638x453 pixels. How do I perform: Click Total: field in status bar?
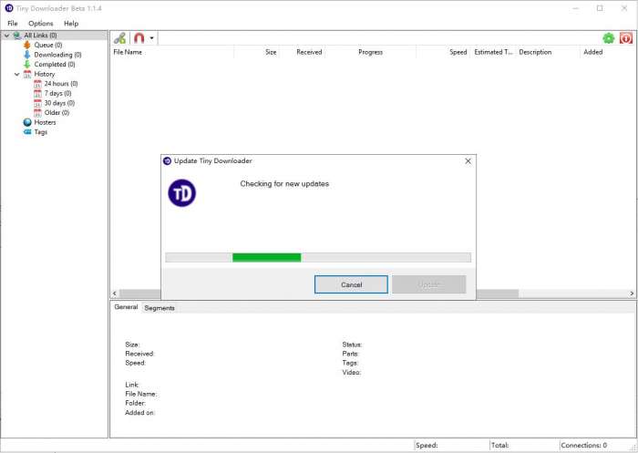coord(524,446)
